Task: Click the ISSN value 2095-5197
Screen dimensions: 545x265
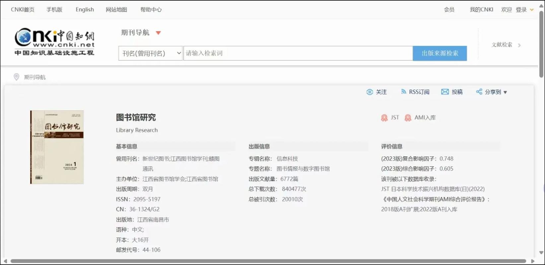Action: pyautogui.click(x=147, y=199)
